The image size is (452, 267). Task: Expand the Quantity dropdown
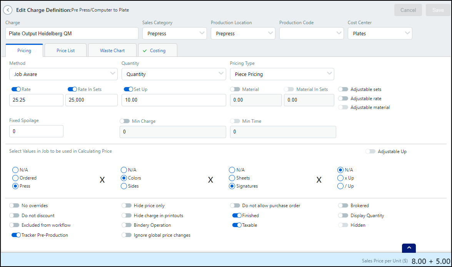(174, 74)
